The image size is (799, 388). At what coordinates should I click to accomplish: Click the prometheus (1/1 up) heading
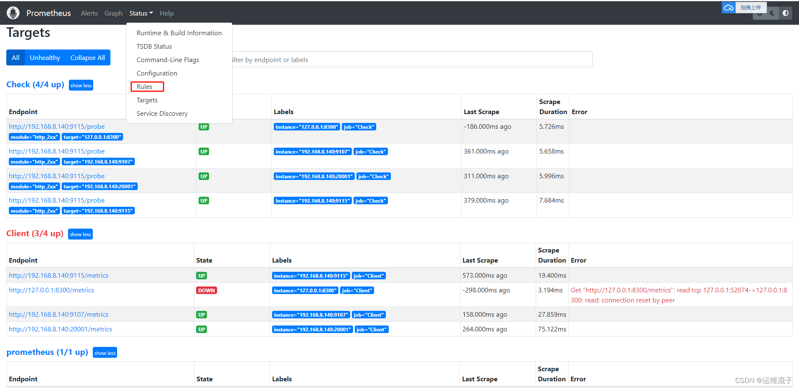click(x=47, y=352)
